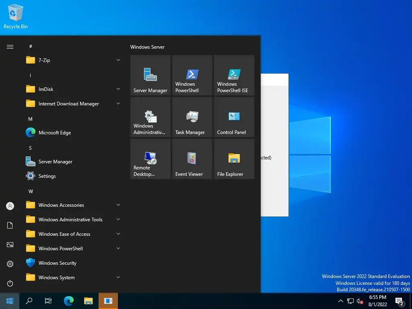The height and width of the screenshot is (309, 412).
Task: Click the network icon in the tray
Action: click(350, 301)
